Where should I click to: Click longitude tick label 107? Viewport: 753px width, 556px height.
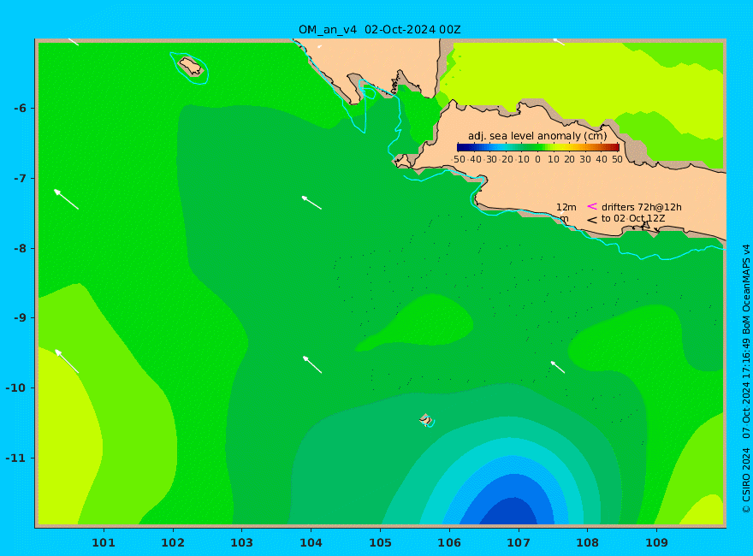pos(519,543)
